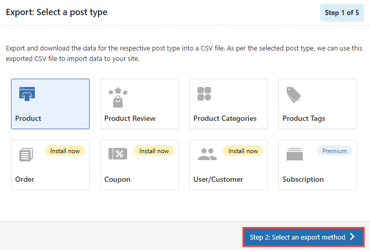
Task: Click the Premium badge on Subscription
Action: click(x=334, y=151)
